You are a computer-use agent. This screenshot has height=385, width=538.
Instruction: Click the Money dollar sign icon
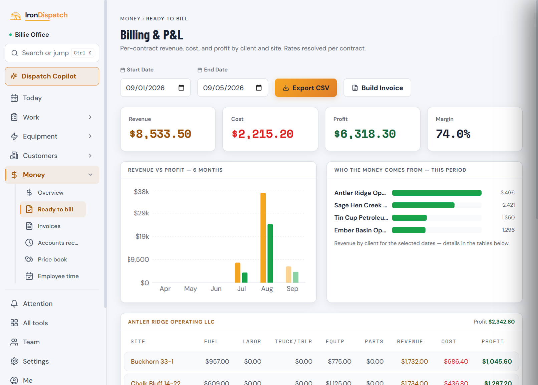[x=14, y=175]
